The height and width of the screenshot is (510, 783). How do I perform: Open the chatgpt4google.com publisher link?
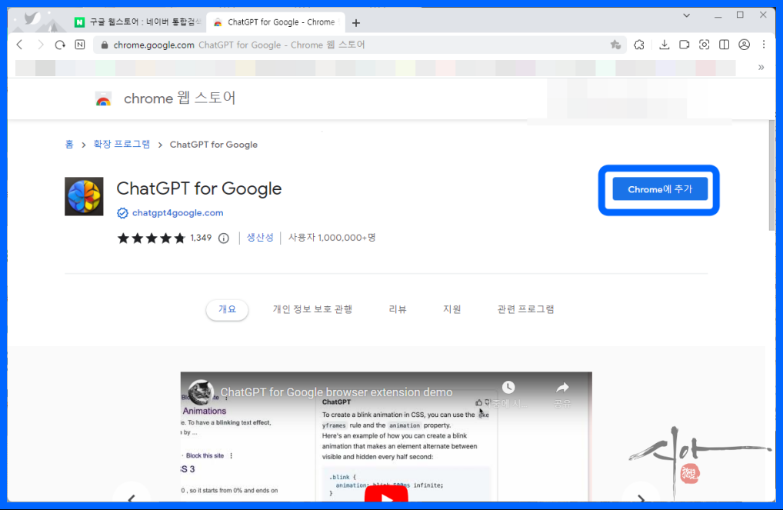(x=178, y=213)
